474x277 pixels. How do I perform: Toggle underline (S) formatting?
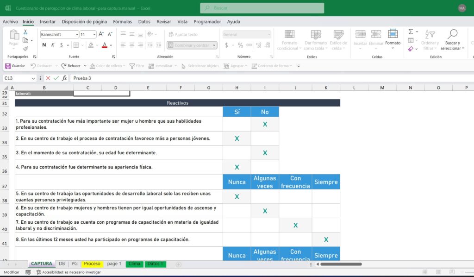[x=62, y=45]
